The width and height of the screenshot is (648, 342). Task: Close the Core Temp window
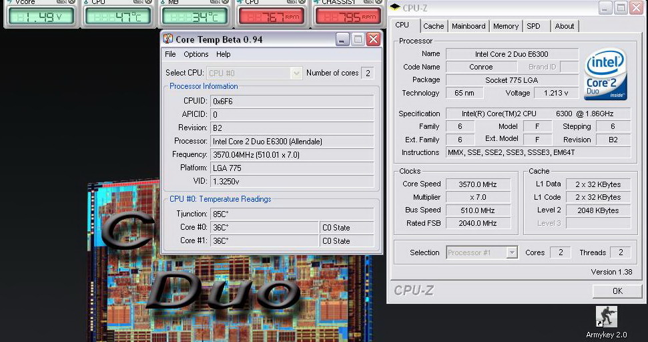(x=374, y=39)
